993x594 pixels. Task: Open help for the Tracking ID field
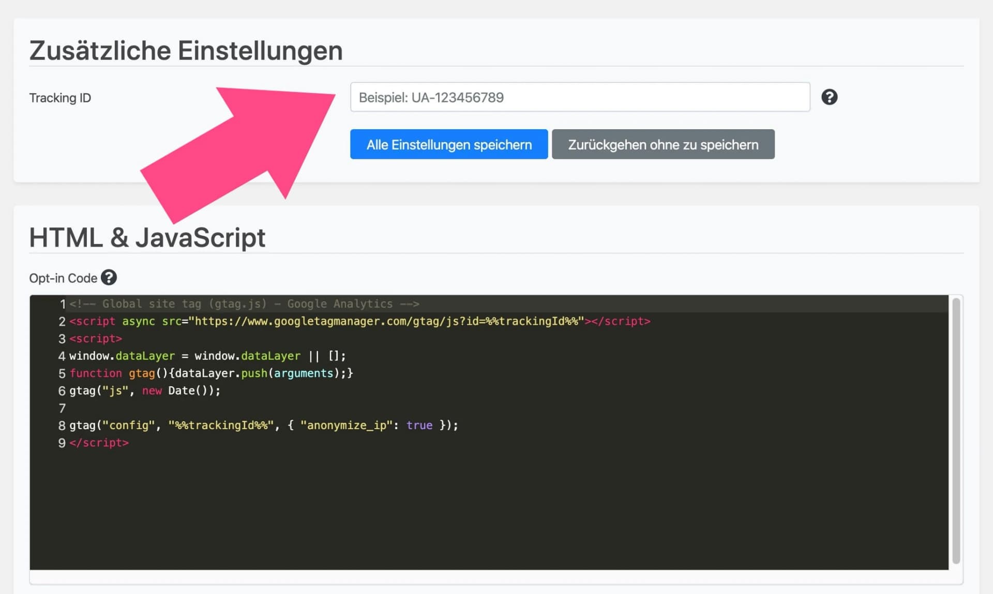point(830,97)
